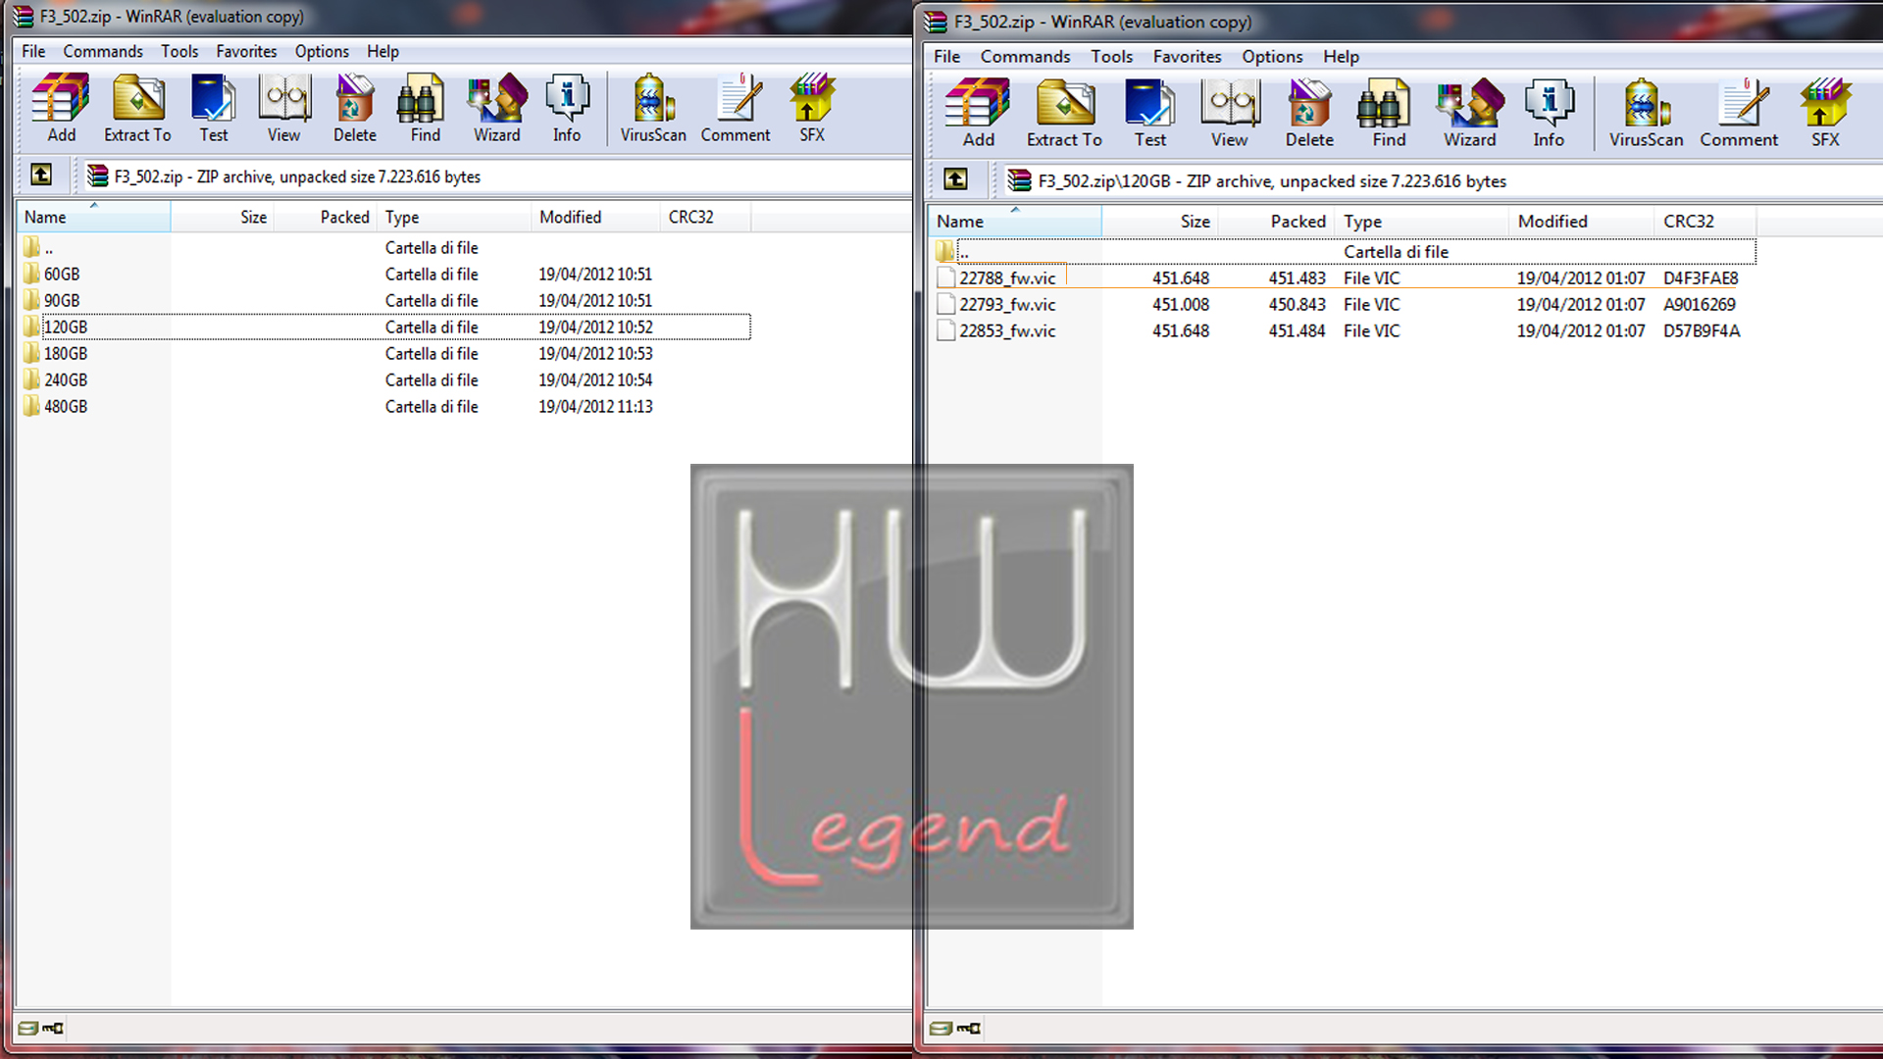This screenshot has height=1059, width=1883.
Task: Select the 180GB folder
Action: pyautogui.click(x=386, y=353)
